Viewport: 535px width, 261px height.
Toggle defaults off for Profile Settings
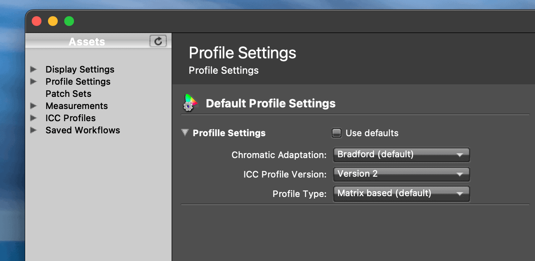click(337, 133)
